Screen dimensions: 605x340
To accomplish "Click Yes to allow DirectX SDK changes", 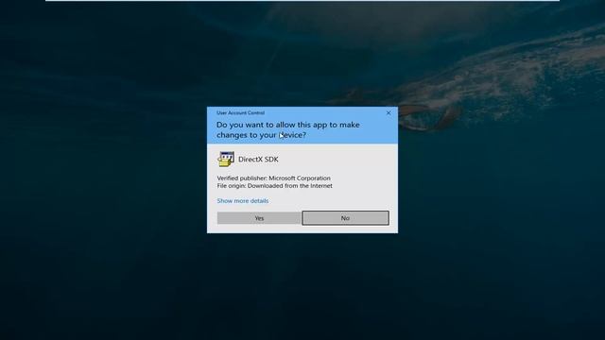I will coord(259,218).
